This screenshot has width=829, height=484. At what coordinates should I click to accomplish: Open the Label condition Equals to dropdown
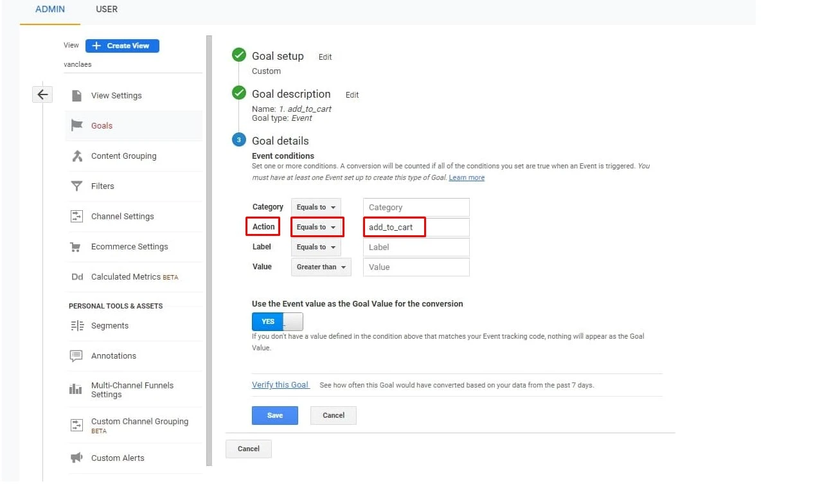(x=316, y=247)
